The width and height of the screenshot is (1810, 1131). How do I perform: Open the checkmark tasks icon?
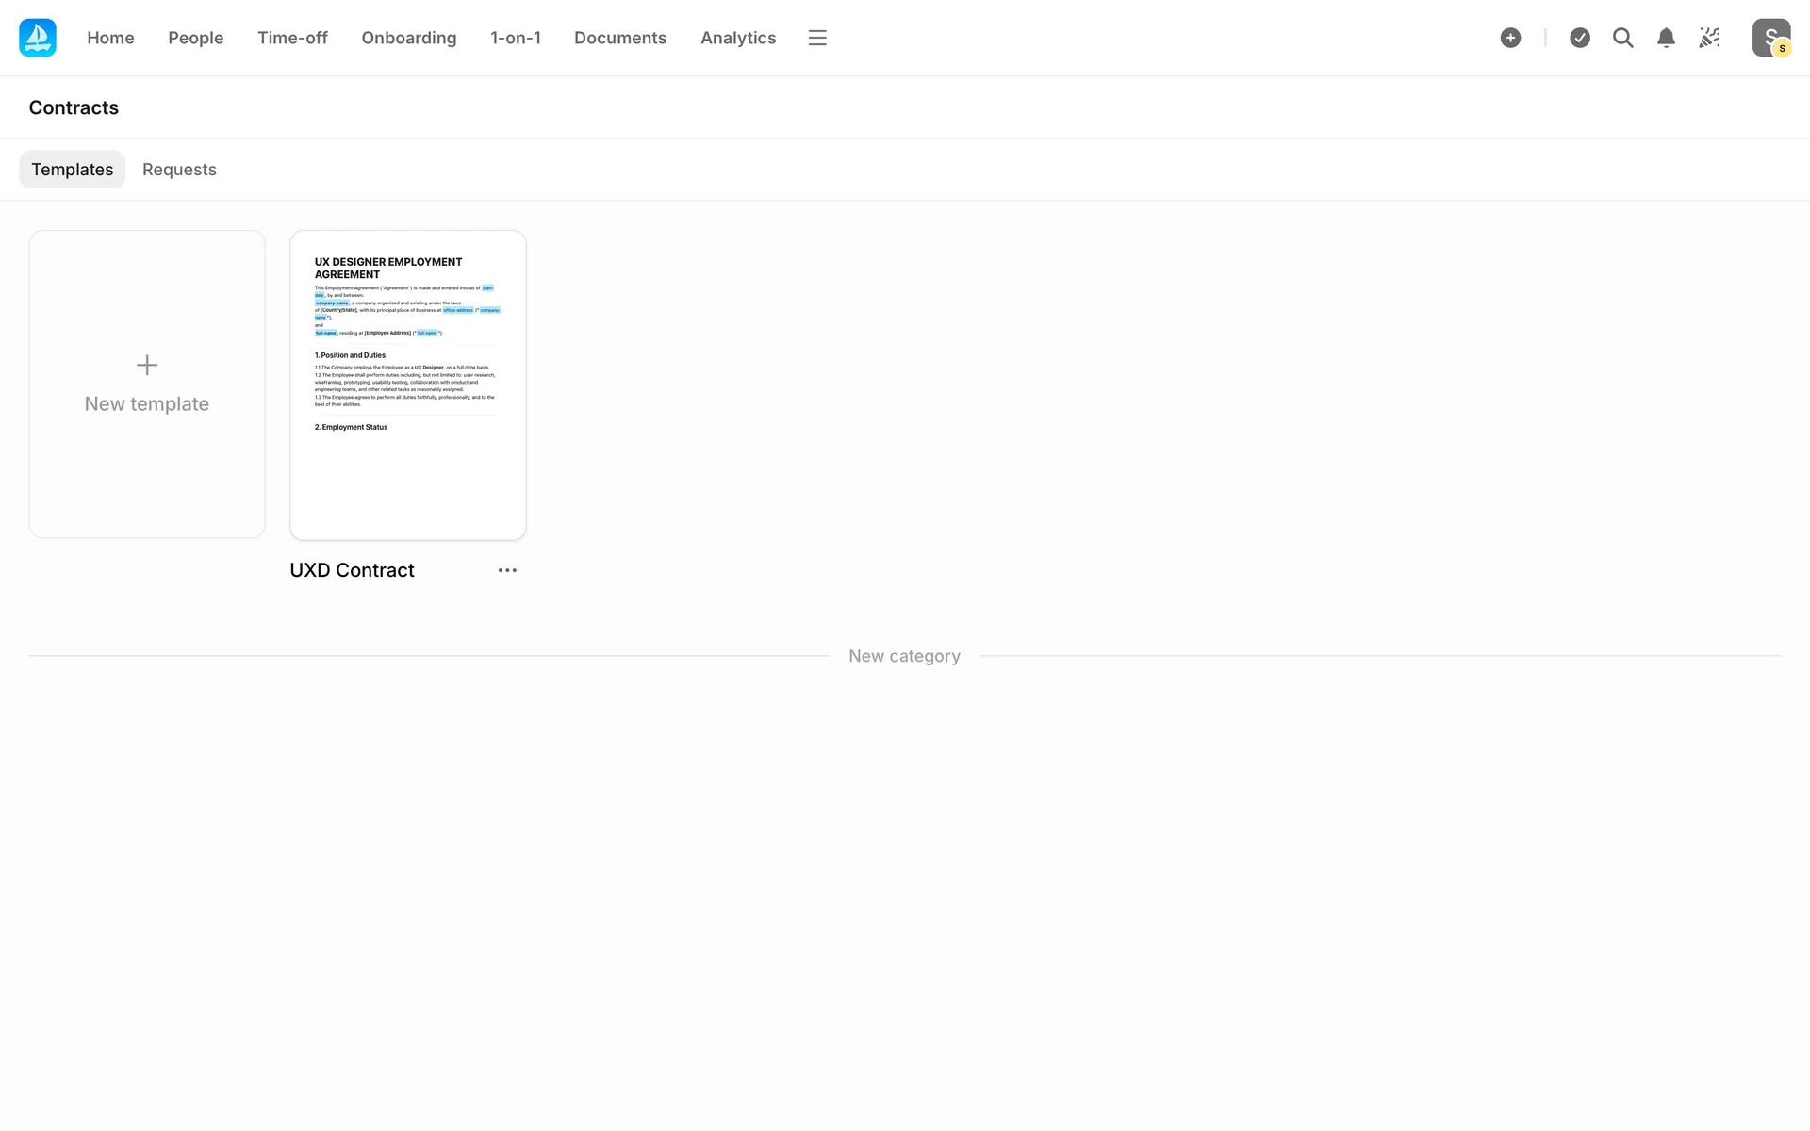(1580, 38)
